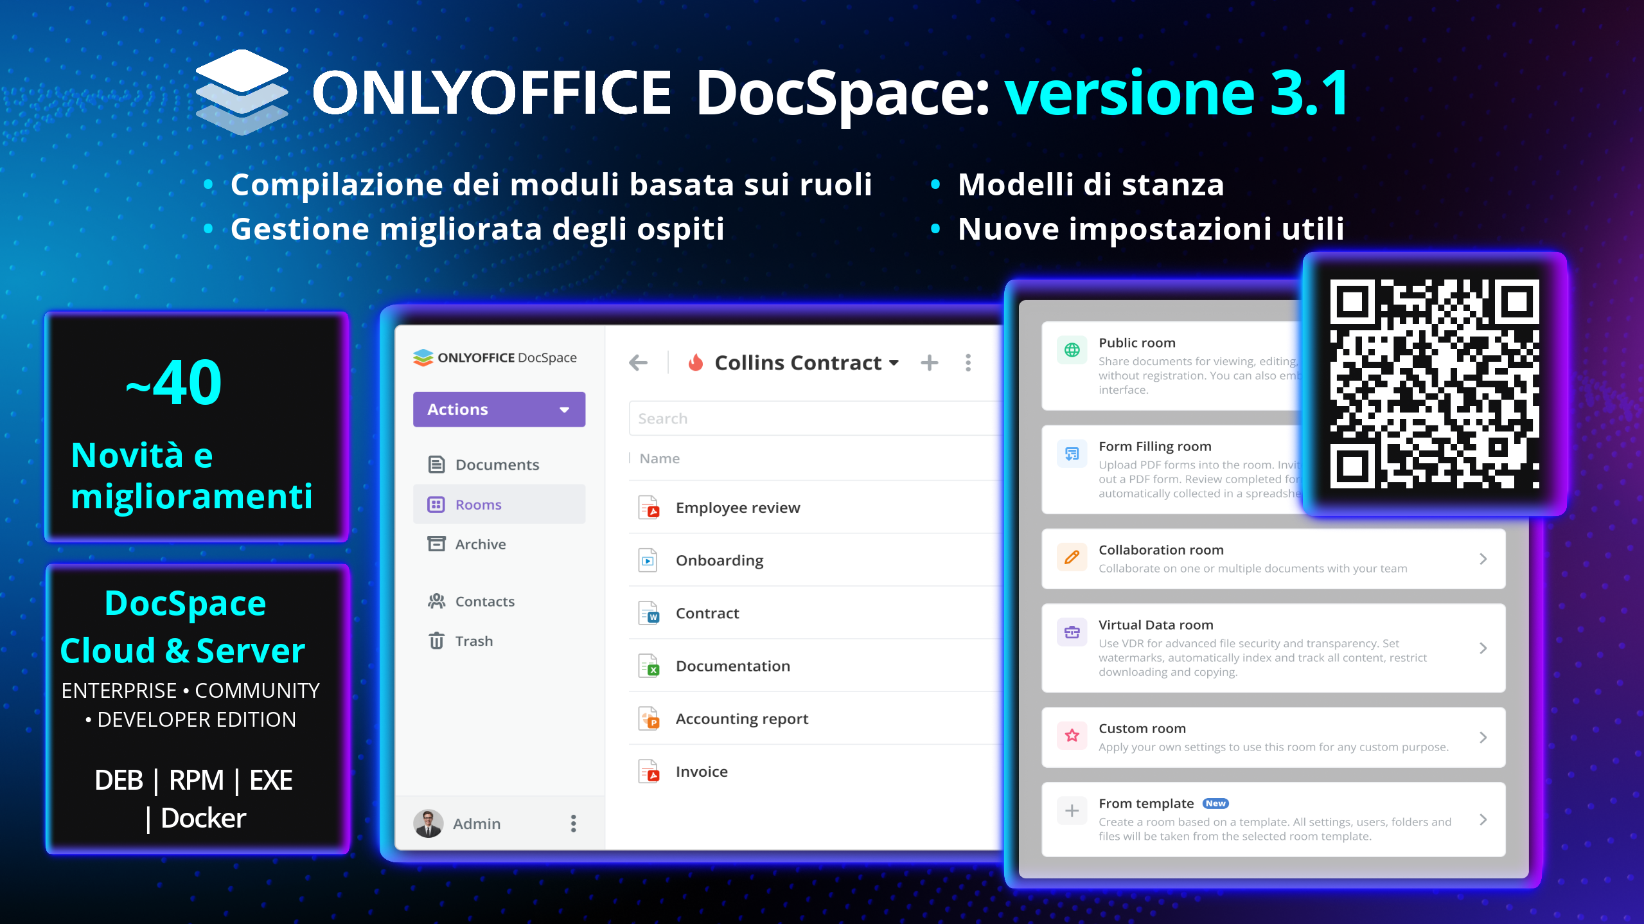Open Trash in the sidebar
The height and width of the screenshot is (924, 1644).
[x=499, y=641]
